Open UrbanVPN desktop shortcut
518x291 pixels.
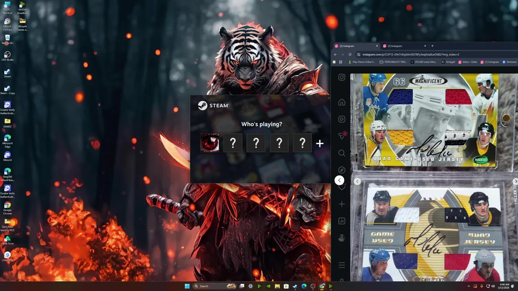pyautogui.click(x=7, y=257)
